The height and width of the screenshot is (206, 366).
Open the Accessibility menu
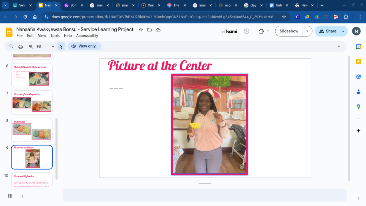(87, 36)
